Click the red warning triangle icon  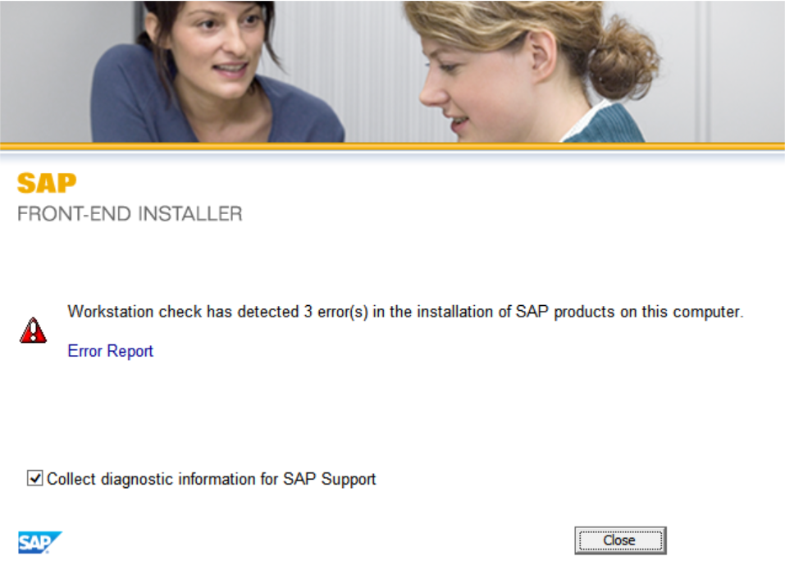tap(33, 331)
